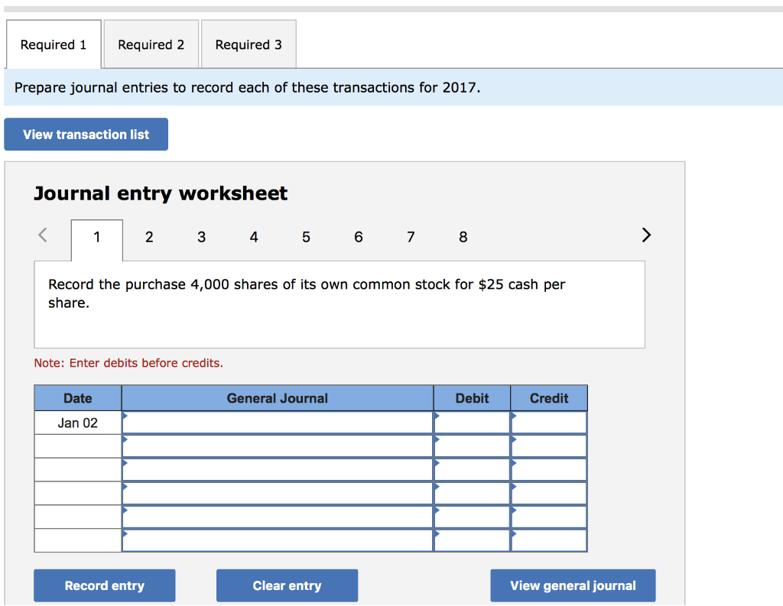Click the Credit field in second row

[x=549, y=446]
